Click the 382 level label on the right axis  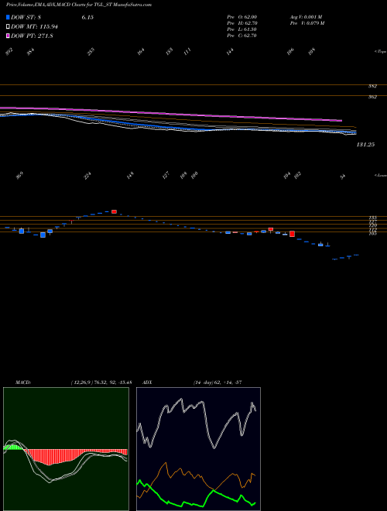point(372,87)
